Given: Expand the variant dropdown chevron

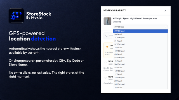Looking at the screenshot, I should pos(166,27).
